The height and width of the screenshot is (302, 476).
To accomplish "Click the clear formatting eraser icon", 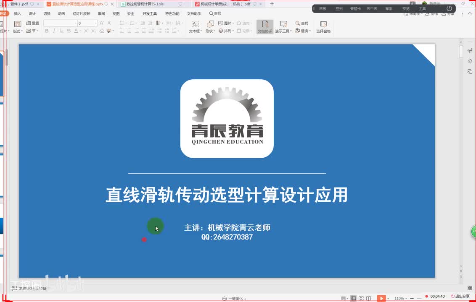I will pos(102,31).
